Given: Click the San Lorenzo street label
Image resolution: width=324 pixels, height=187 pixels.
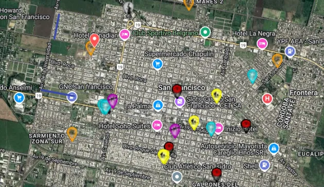Looking at the screenshot, I should (273, 73).
